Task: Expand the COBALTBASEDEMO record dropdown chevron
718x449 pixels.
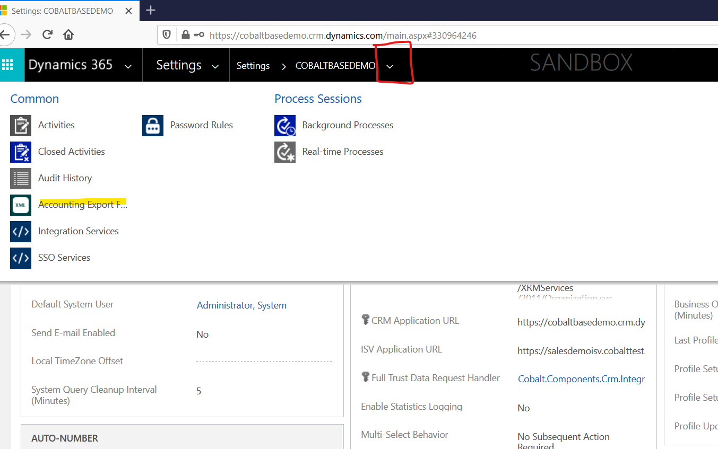Action: click(390, 66)
